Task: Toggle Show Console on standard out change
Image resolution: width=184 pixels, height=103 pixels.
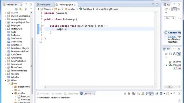Action: coord(147,94)
